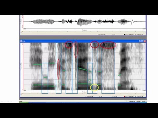Minimize the spectrogram window
The image size is (158, 118).
(x=140, y=41)
